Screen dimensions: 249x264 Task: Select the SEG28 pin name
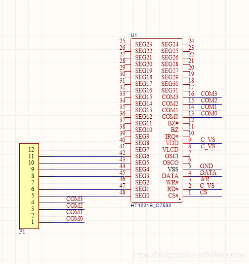(170, 64)
